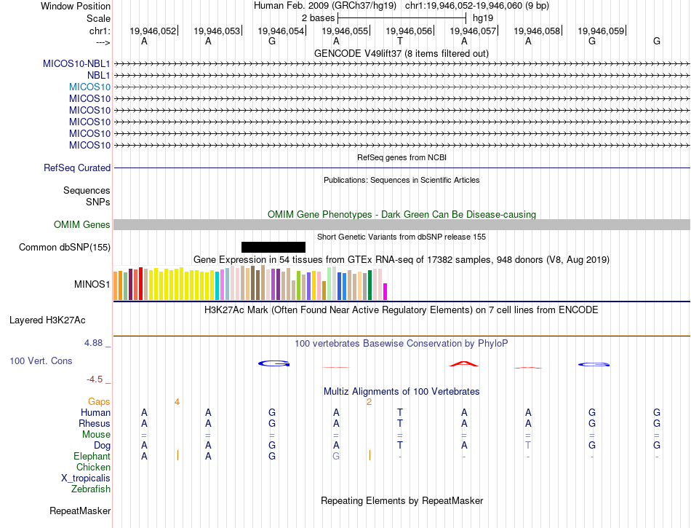Click the red A PhyloP conservation logo
This screenshot has height=528, width=691.
click(464, 363)
